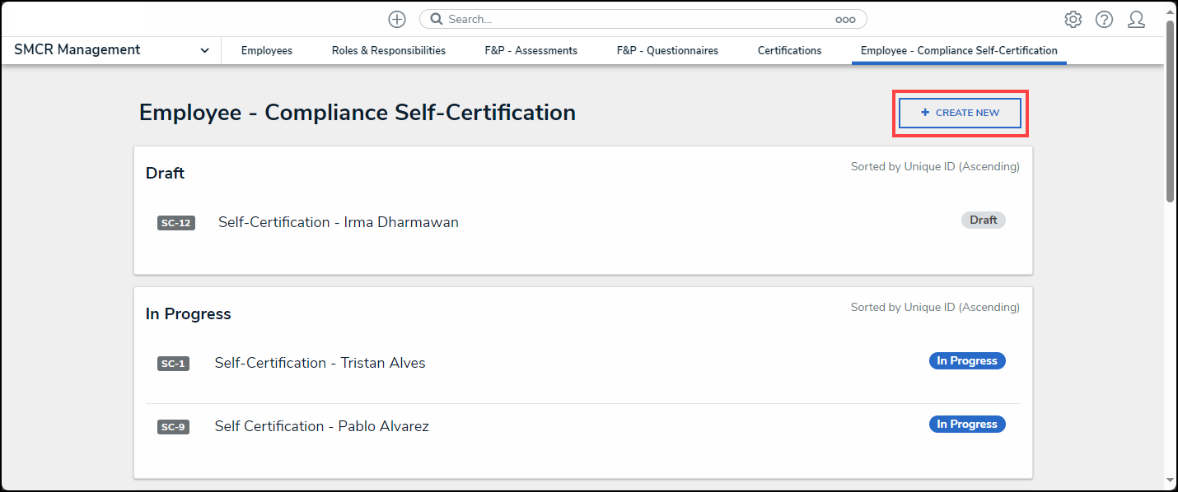Open the help question mark icon

(x=1104, y=19)
